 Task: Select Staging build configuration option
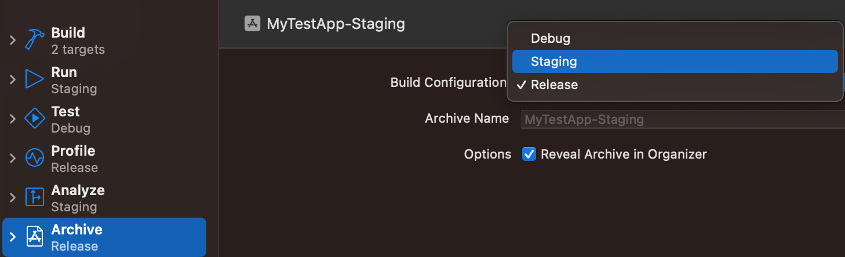pyautogui.click(x=554, y=61)
